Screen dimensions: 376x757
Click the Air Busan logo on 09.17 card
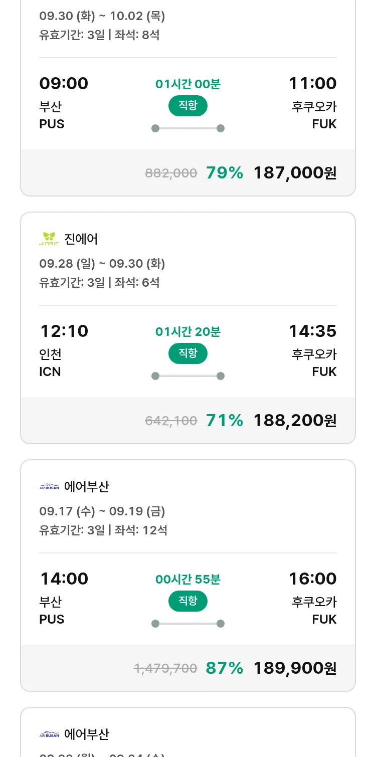click(x=49, y=486)
